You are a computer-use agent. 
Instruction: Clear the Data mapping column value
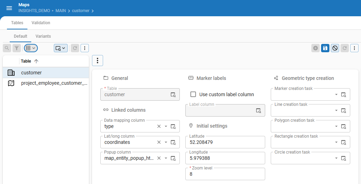click(x=159, y=126)
